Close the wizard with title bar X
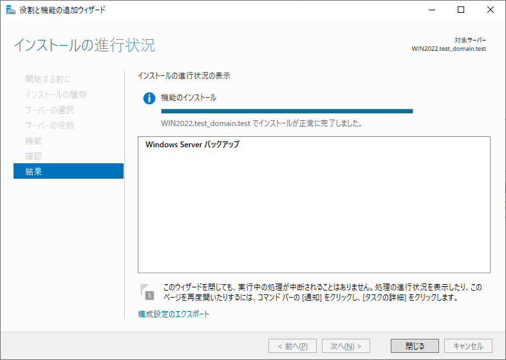The height and width of the screenshot is (360, 506). [490, 10]
